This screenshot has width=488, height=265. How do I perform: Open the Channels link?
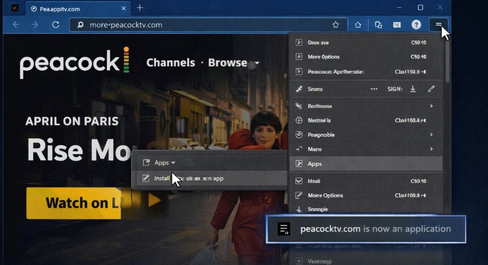(171, 63)
